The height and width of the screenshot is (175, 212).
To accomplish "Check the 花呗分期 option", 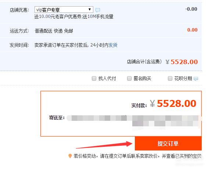I will (x=170, y=78).
